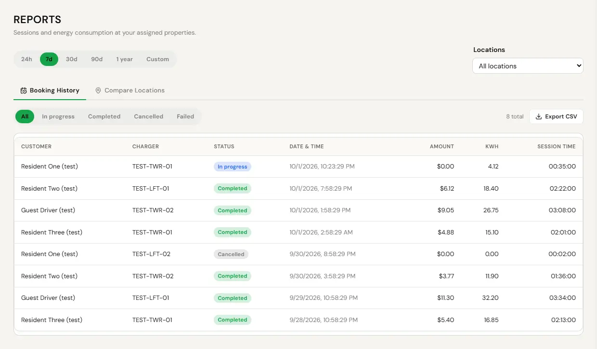Image resolution: width=597 pixels, height=349 pixels.
Task: Click the calendar icon beside Booking History
Action: click(x=24, y=90)
